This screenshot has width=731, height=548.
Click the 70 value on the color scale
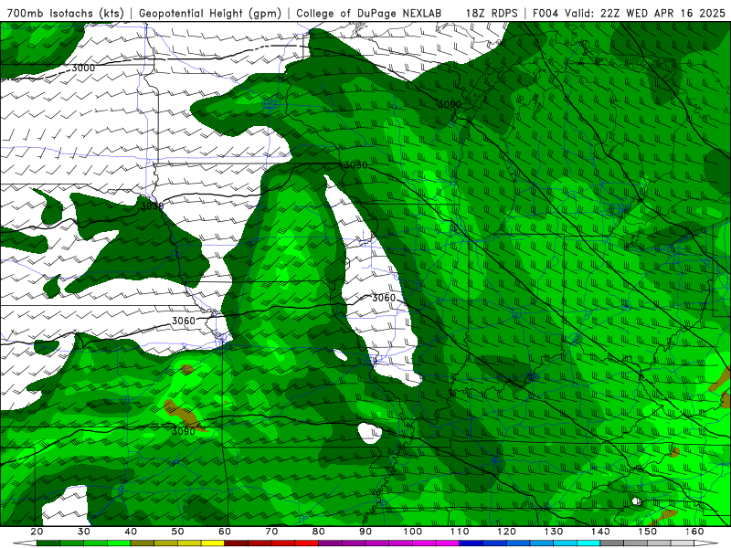(x=271, y=532)
